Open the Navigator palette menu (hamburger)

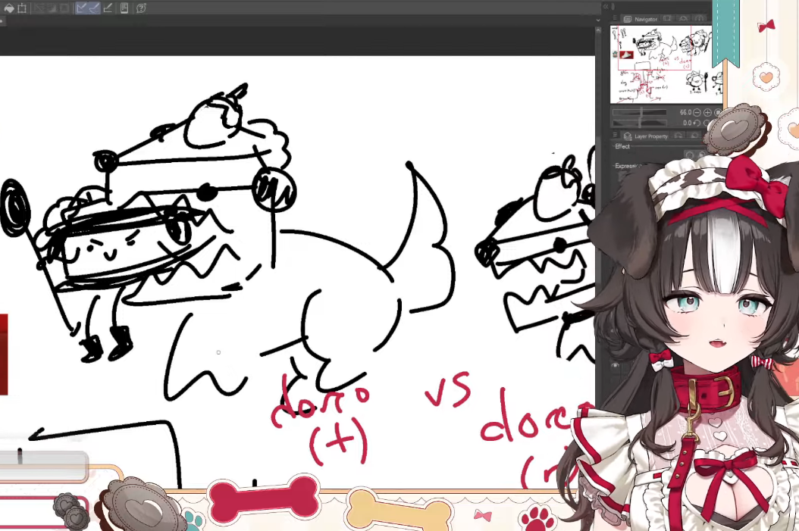point(615,18)
